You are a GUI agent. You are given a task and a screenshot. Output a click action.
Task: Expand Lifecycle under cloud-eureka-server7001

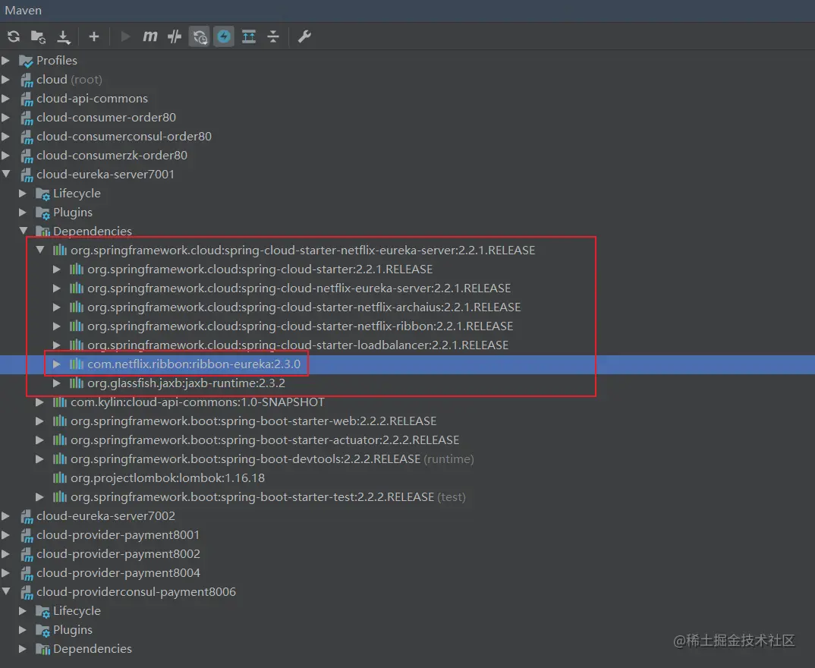click(22, 194)
